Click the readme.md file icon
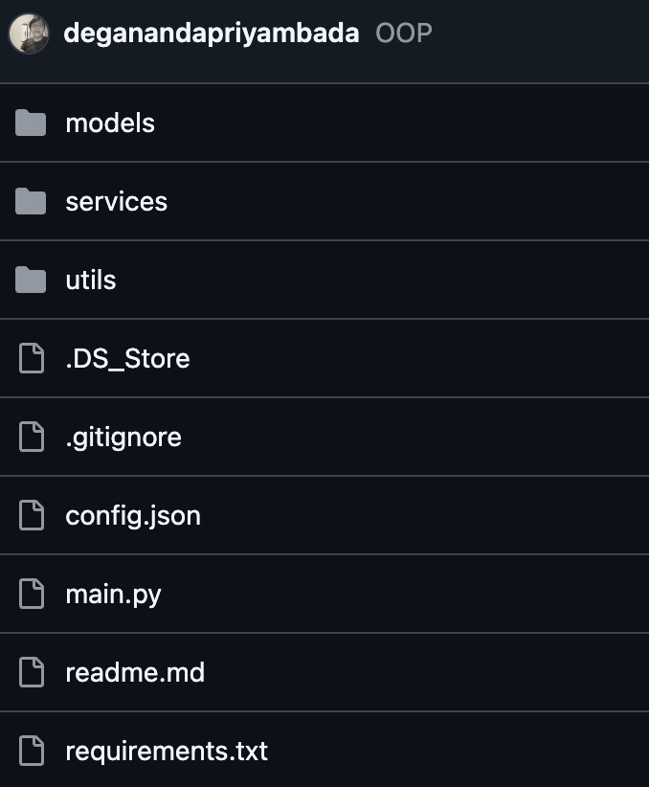The width and height of the screenshot is (649, 787). coord(32,672)
